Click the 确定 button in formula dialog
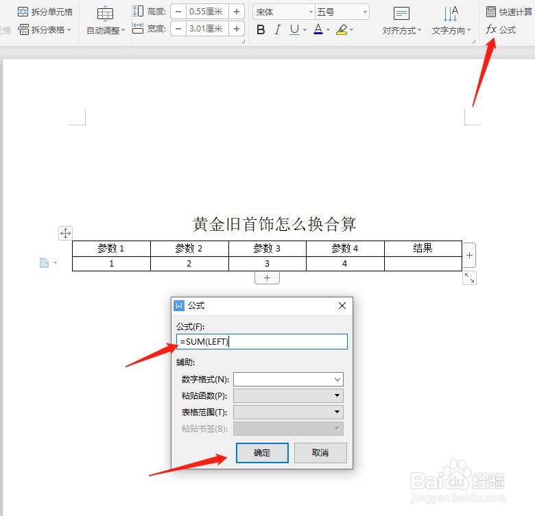Viewport: 535px width, 516px height. [x=262, y=453]
